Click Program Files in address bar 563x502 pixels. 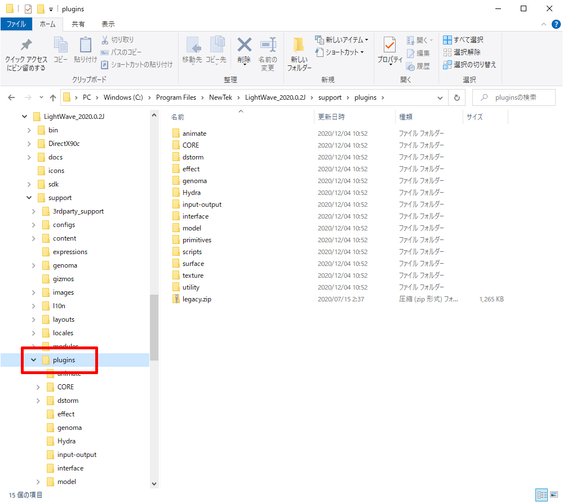click(176, 97)
